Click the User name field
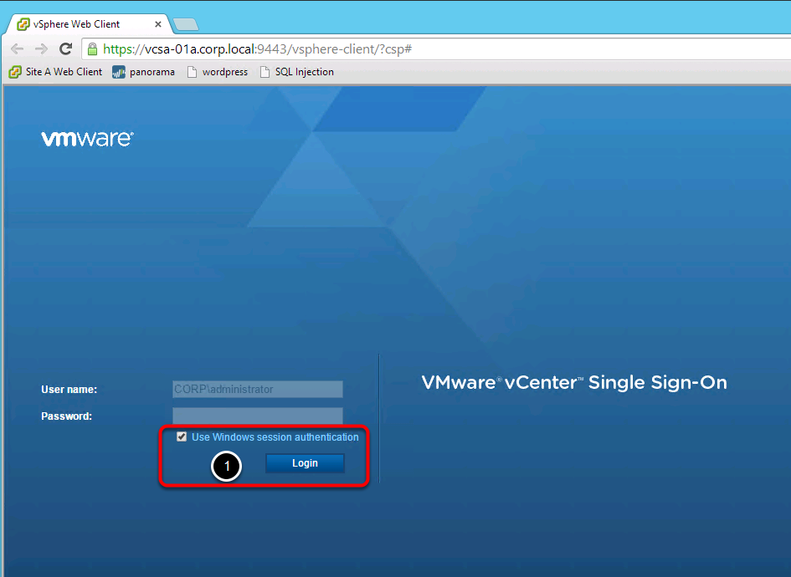This screenshot has width=791, height=577. 258,389
